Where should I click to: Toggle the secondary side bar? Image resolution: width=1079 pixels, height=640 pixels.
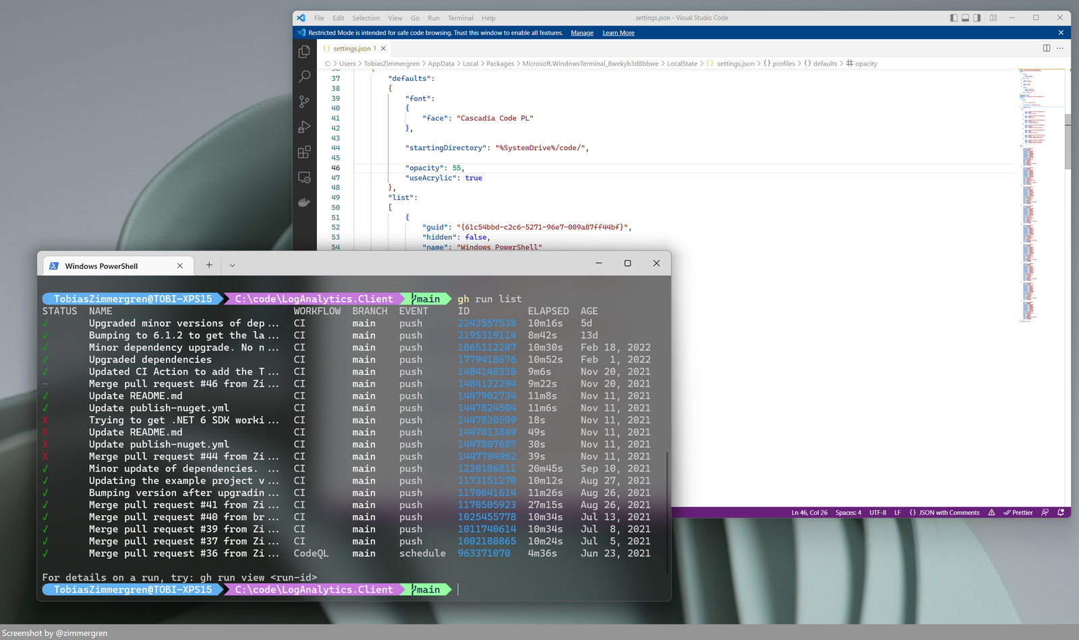(x=976, y=18)
